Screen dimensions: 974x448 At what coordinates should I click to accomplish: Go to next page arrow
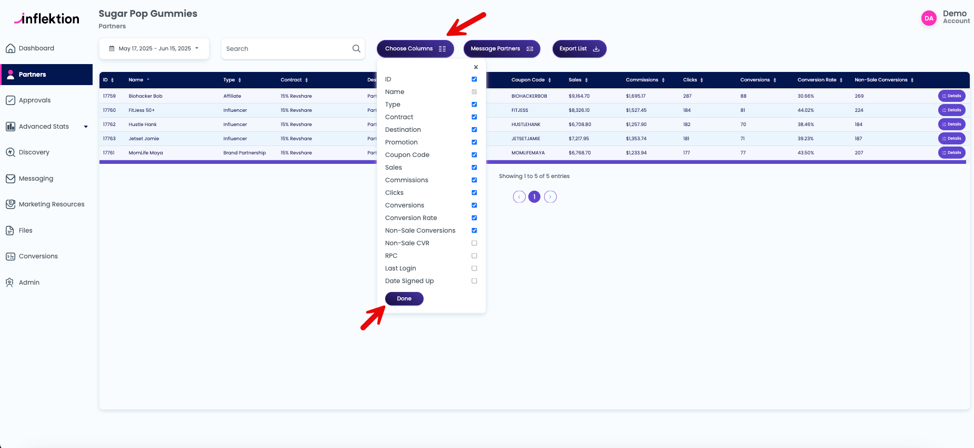pos(550,197)
